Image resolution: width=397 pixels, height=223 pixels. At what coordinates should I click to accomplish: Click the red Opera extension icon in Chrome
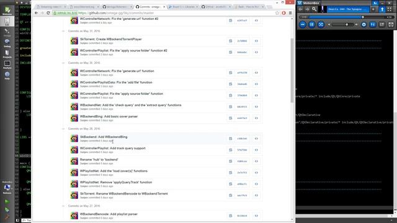pyautogui.click(x=284, y=13)
